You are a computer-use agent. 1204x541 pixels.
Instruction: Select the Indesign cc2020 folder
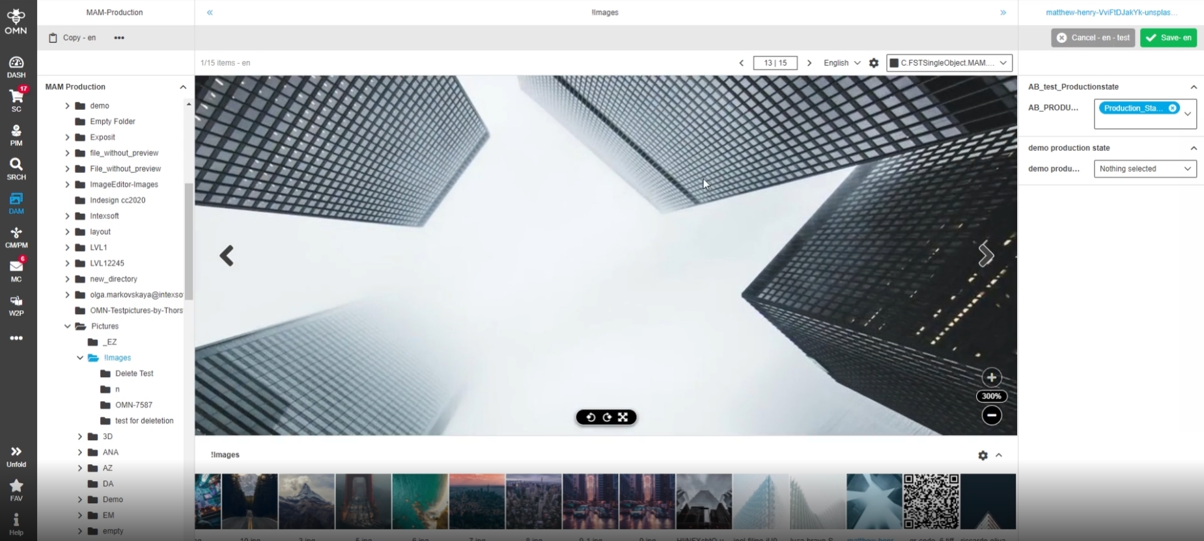(x=117, y=200)
